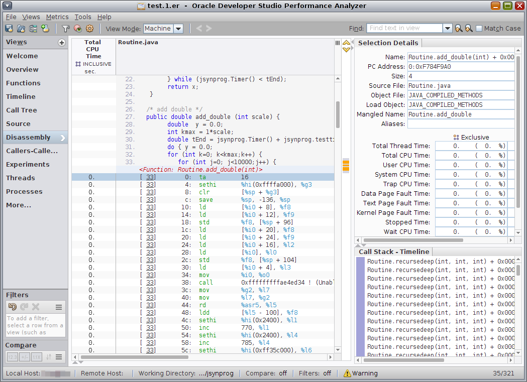
Task: Jump to next hot line arrow
Action: (x=346, y=50)
